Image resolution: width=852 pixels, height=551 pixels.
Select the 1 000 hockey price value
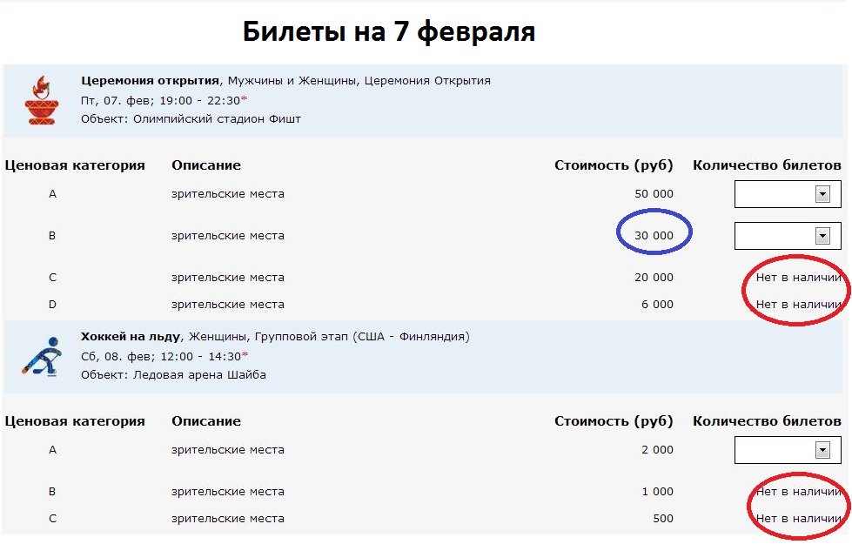(657, 492)
